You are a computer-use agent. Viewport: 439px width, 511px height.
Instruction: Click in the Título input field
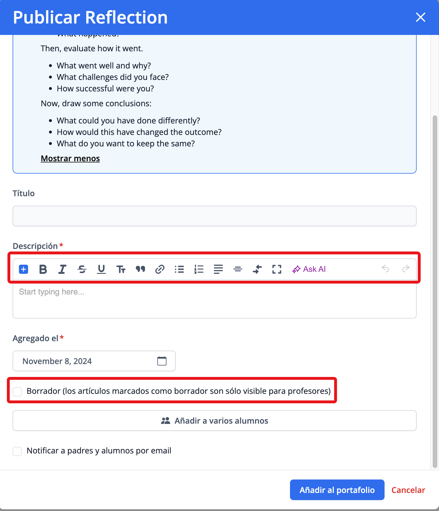214,216
